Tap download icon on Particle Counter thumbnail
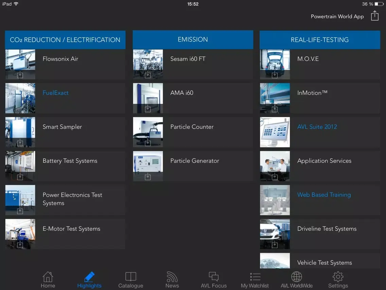This screenshot has width=386, height=290. [x=148, y=142]
